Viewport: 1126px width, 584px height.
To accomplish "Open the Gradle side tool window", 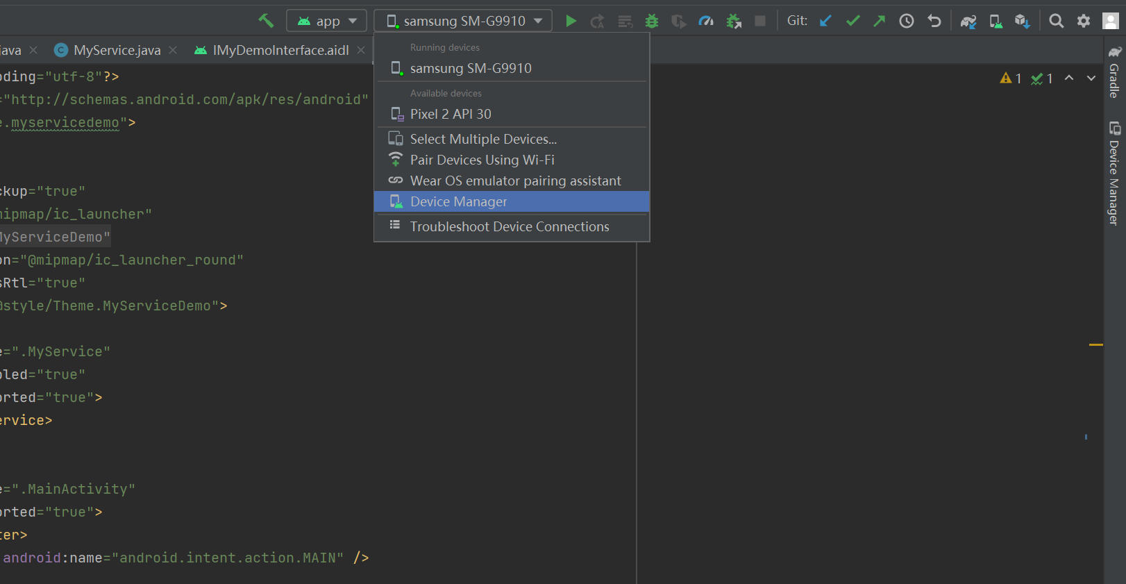I will (1114, 72).
